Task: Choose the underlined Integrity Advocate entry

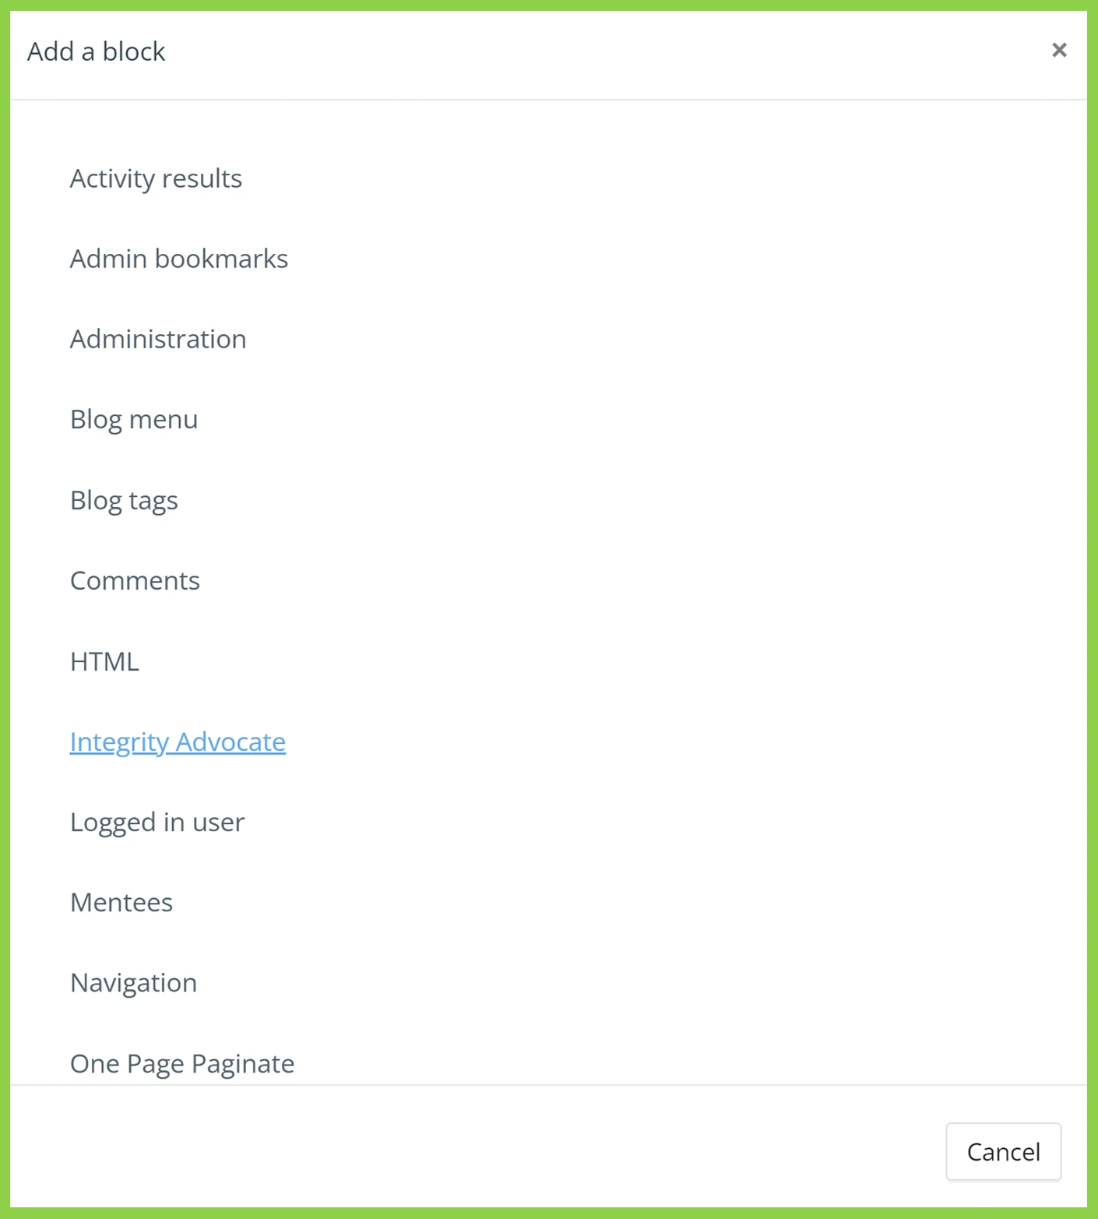Action: [178, 742]
